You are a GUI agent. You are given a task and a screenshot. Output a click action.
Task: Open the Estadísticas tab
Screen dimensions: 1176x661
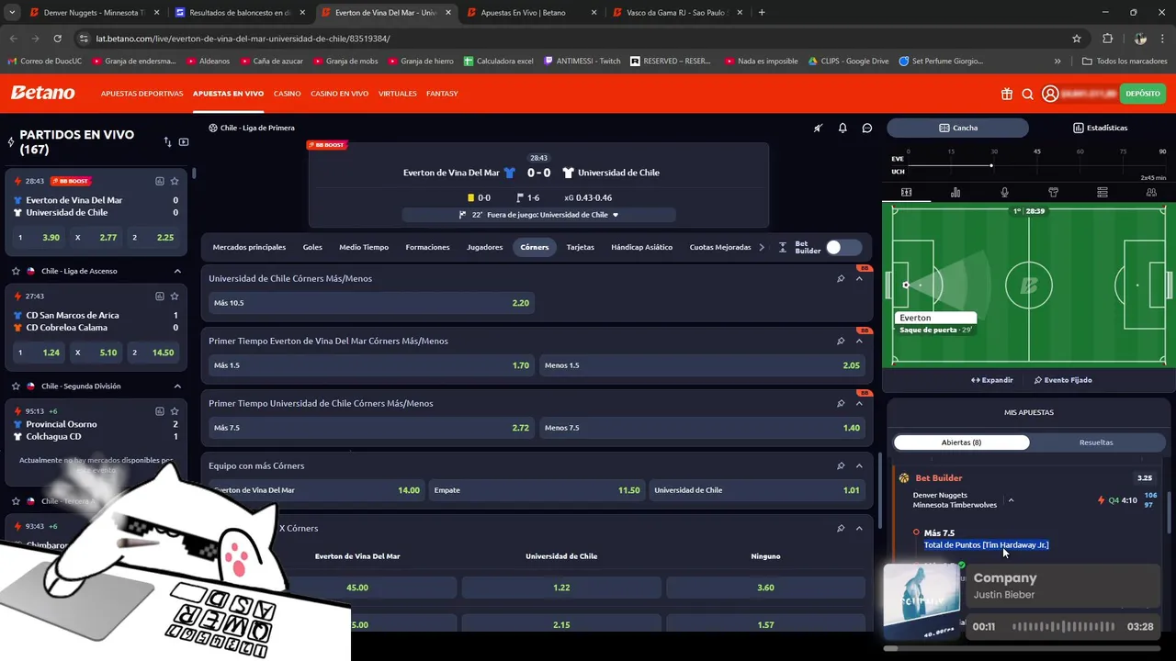click(1101, 128)
